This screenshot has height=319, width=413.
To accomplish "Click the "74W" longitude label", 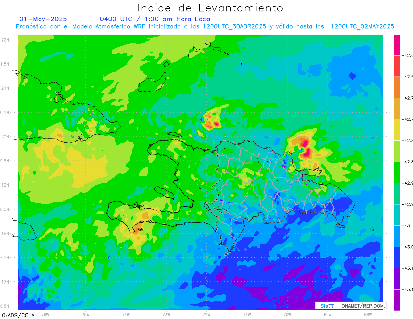I will click(126, 315).
